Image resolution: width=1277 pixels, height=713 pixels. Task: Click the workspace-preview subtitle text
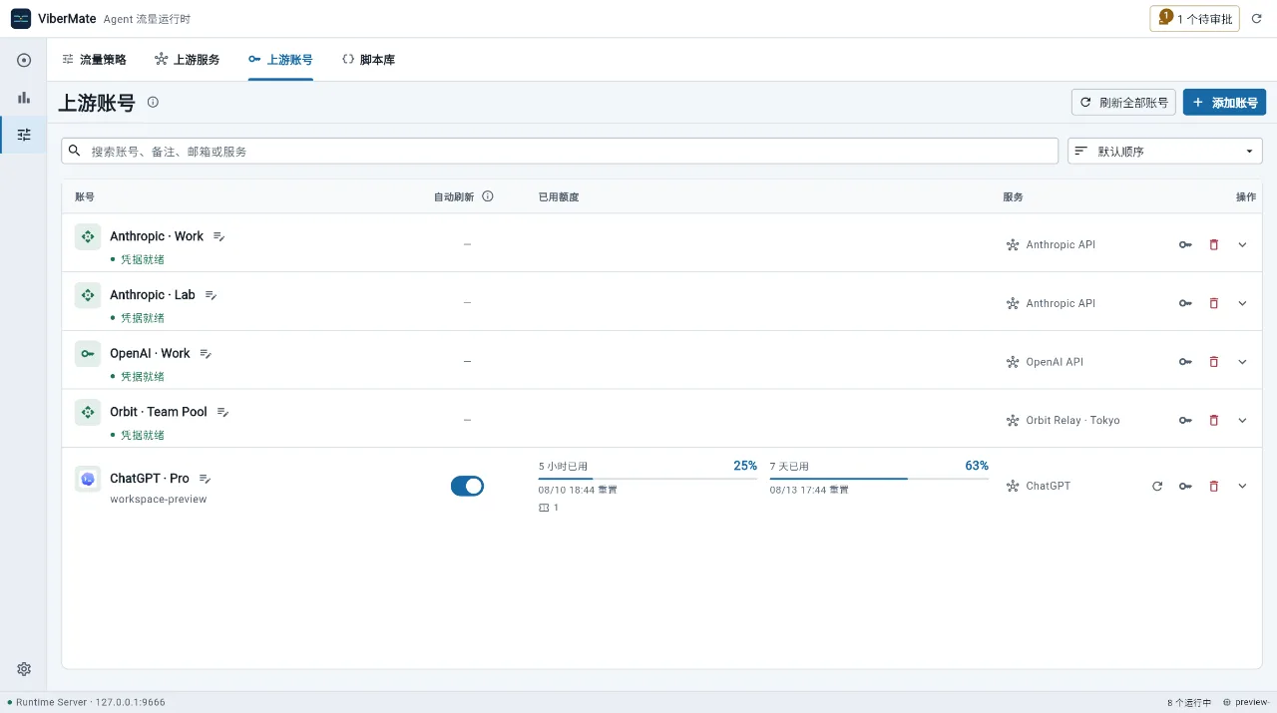coord(159,499)
